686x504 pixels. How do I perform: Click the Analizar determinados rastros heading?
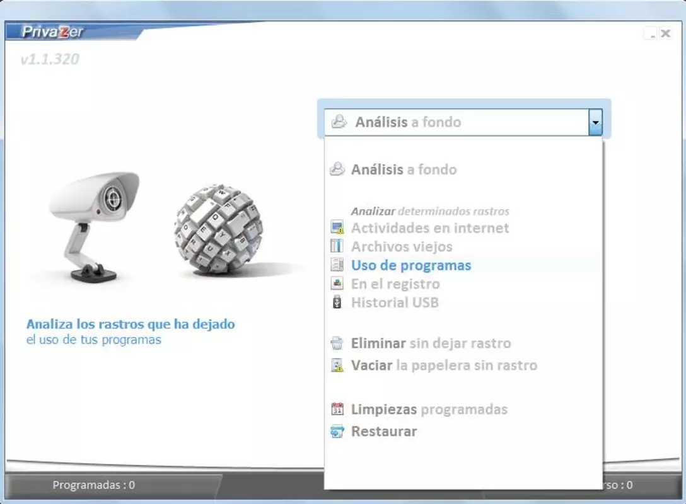(x=430, y=211)
